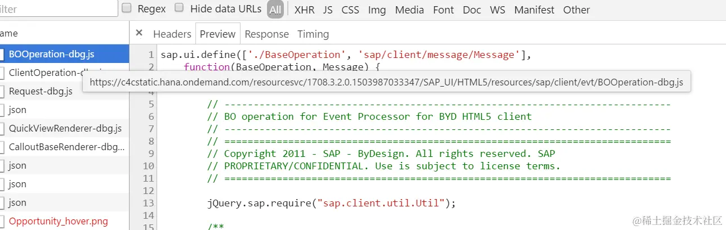
Task: Enable the Regex checkbox
Action: click(x=127, y=8)
